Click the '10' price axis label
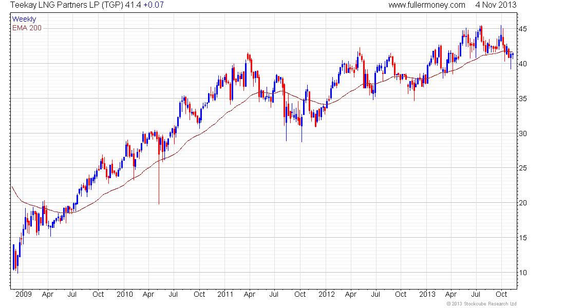565x308 pixels. point(522,273)
